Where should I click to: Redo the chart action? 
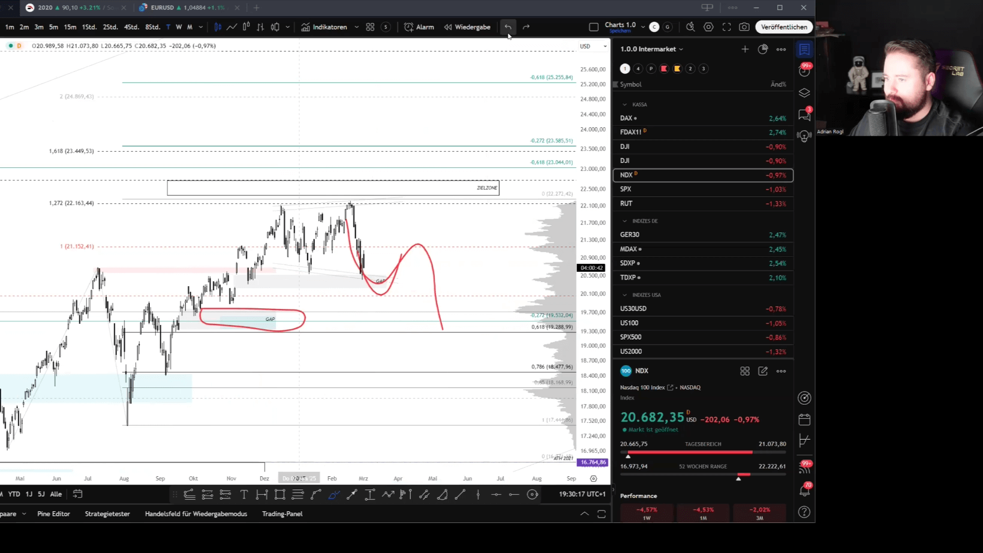coord(526,27)
